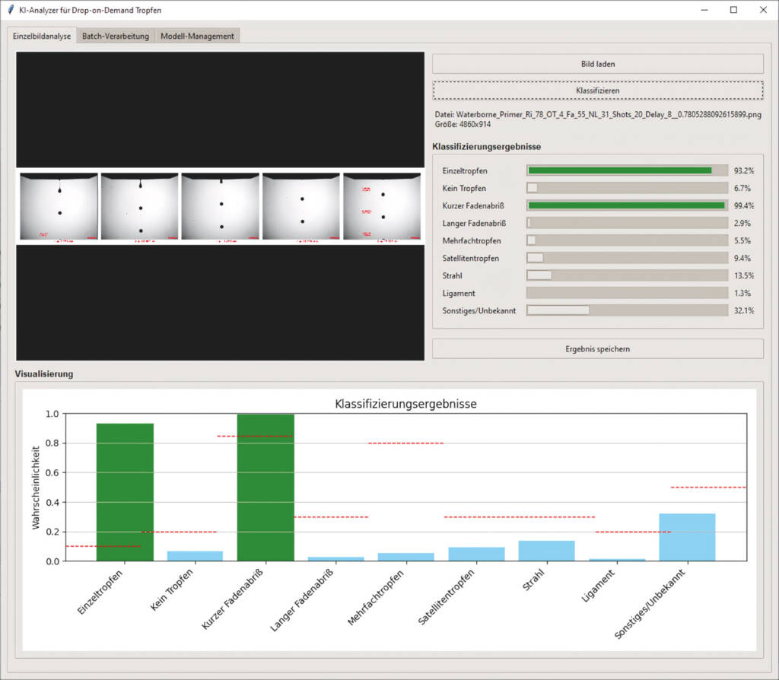Select the third droplet frame thumbnail
This screenshot has width=779, height=680.
[221, 206]
